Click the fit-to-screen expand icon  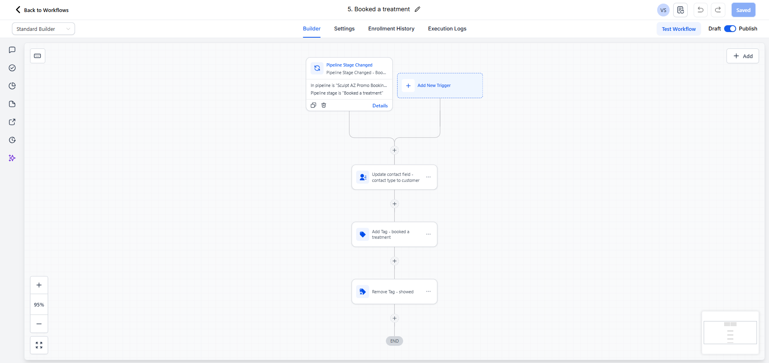(39, 345)
